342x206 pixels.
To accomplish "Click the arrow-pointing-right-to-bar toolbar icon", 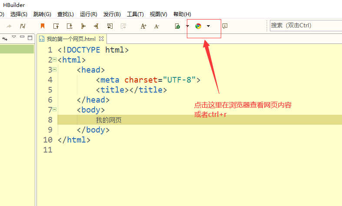I will pos(96,26).
